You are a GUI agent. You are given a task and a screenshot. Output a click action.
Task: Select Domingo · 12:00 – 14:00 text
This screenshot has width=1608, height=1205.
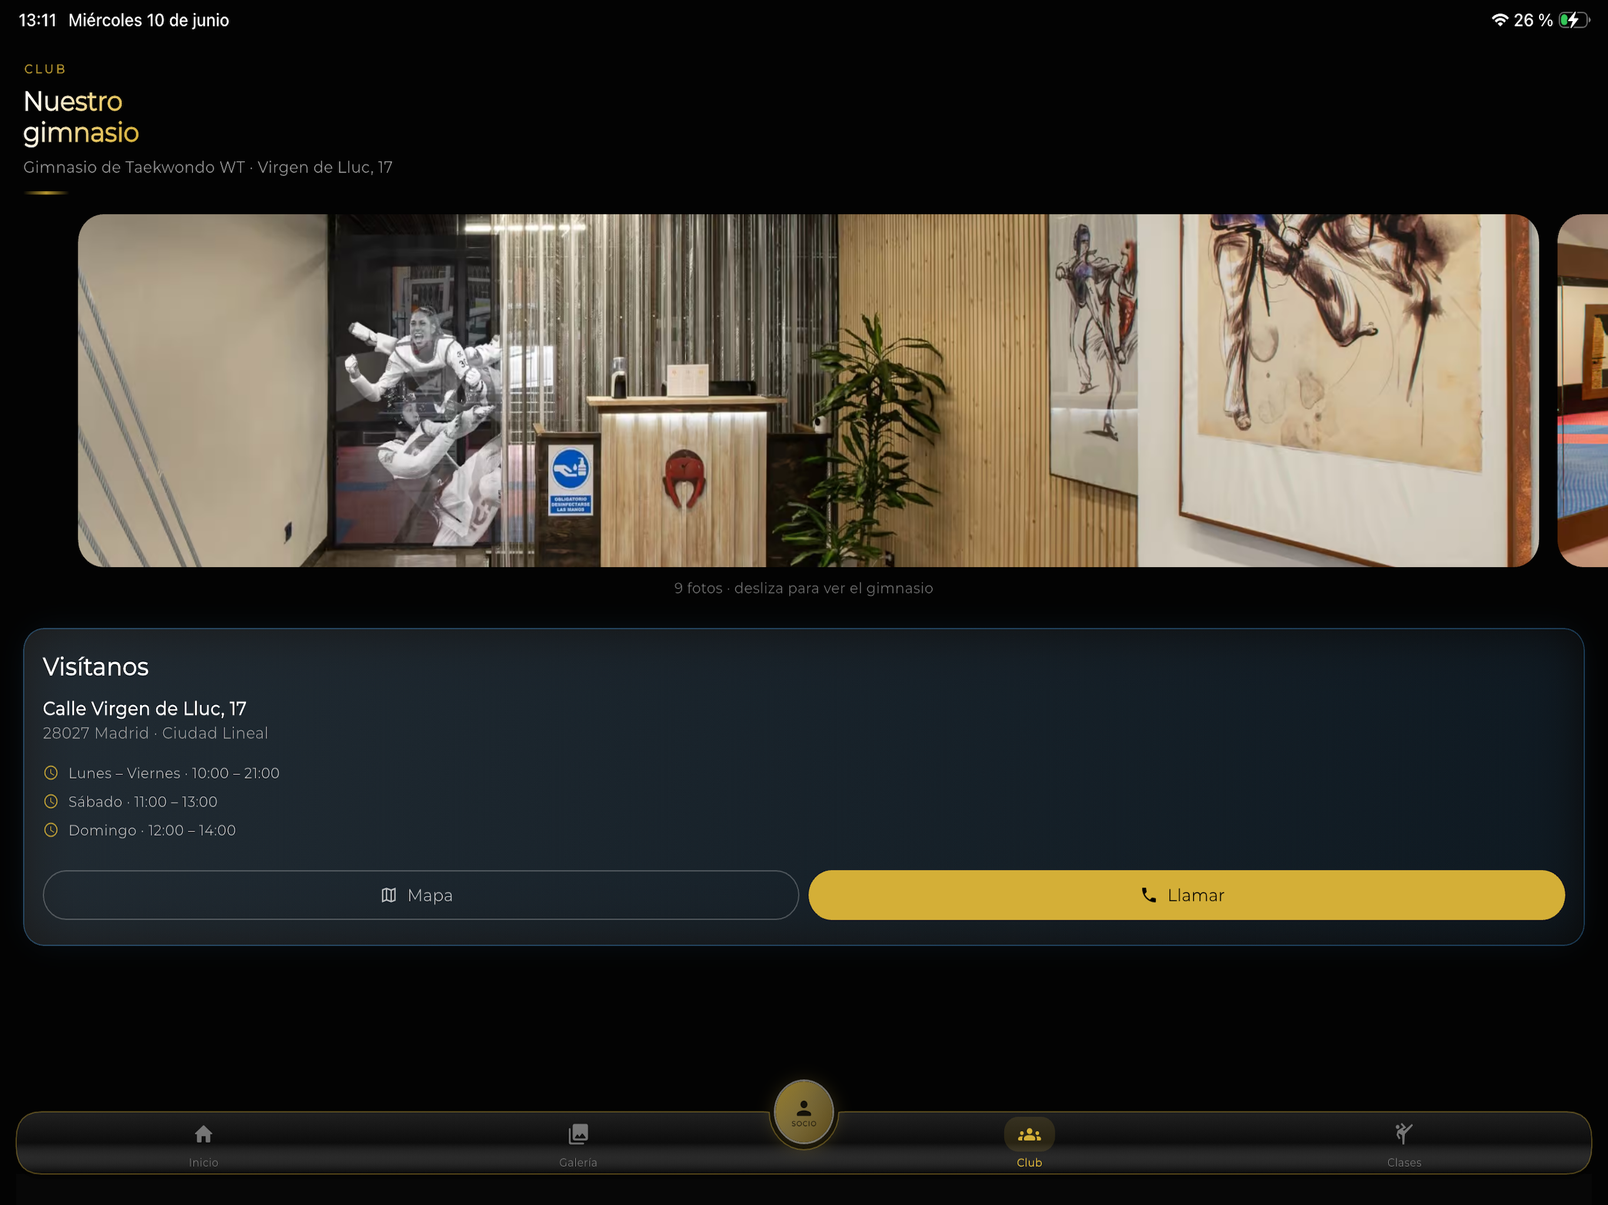point(152,830)
